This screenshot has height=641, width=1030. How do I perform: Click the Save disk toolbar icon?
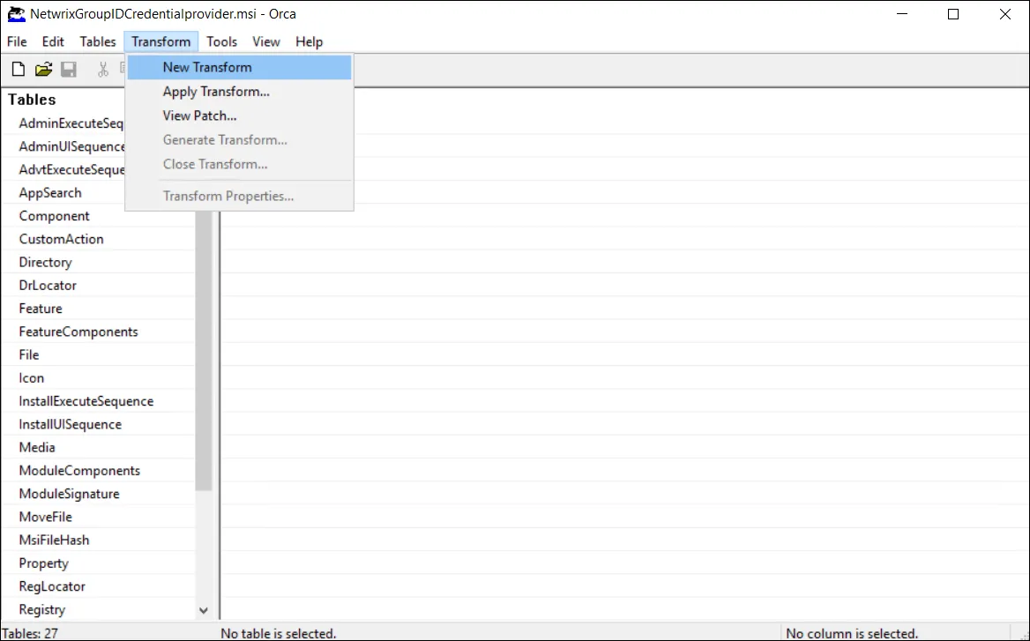tap(69, 69)
